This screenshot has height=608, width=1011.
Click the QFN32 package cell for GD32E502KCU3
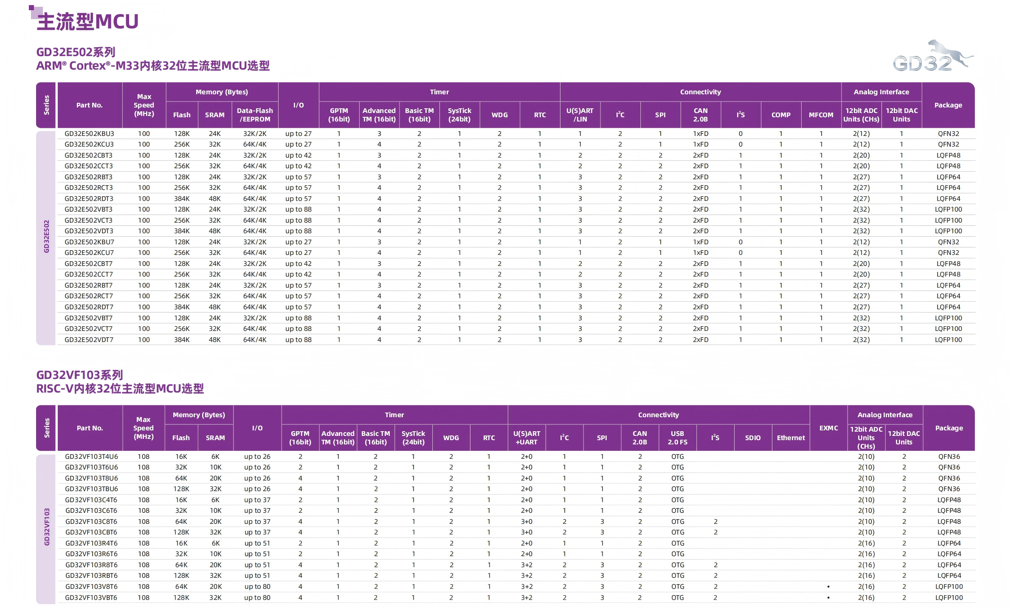pyautogui.click(x=948, y=144)
